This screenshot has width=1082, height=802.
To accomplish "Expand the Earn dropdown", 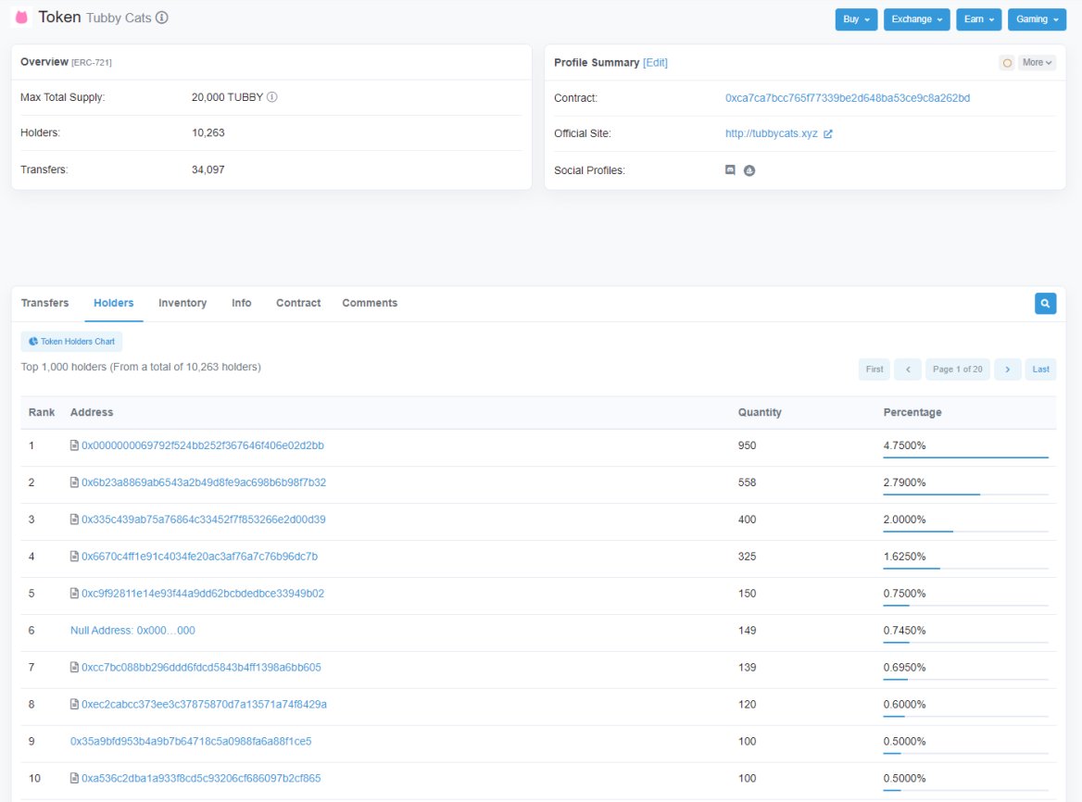I will (x=978, y=19).
